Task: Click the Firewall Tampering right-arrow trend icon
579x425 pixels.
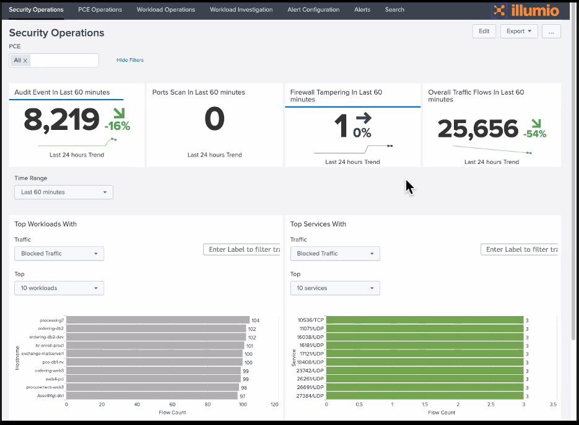Action: pos(364,118)
